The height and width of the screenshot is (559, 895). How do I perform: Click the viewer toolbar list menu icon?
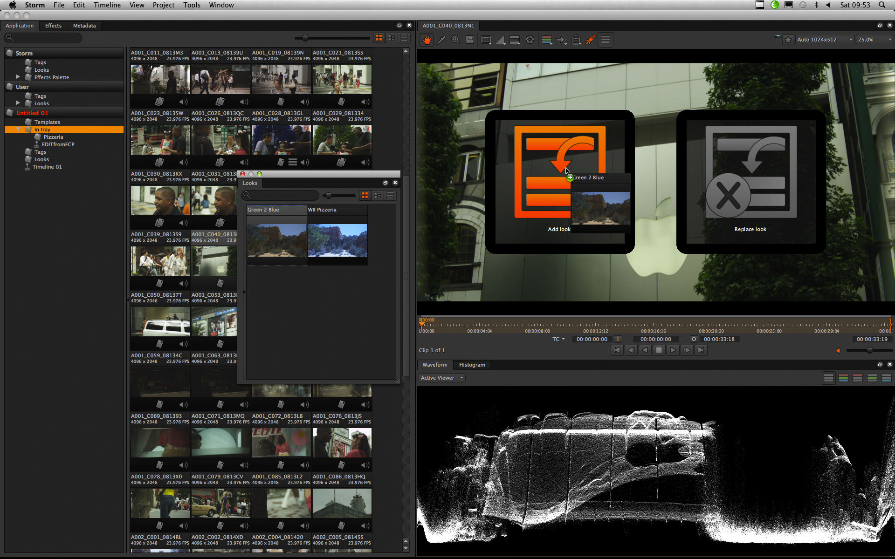[606, 40]
